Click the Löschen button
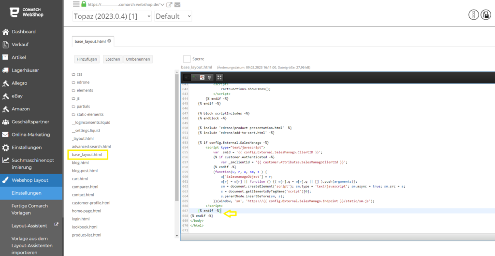495x256 pixels. coord(113,59)
